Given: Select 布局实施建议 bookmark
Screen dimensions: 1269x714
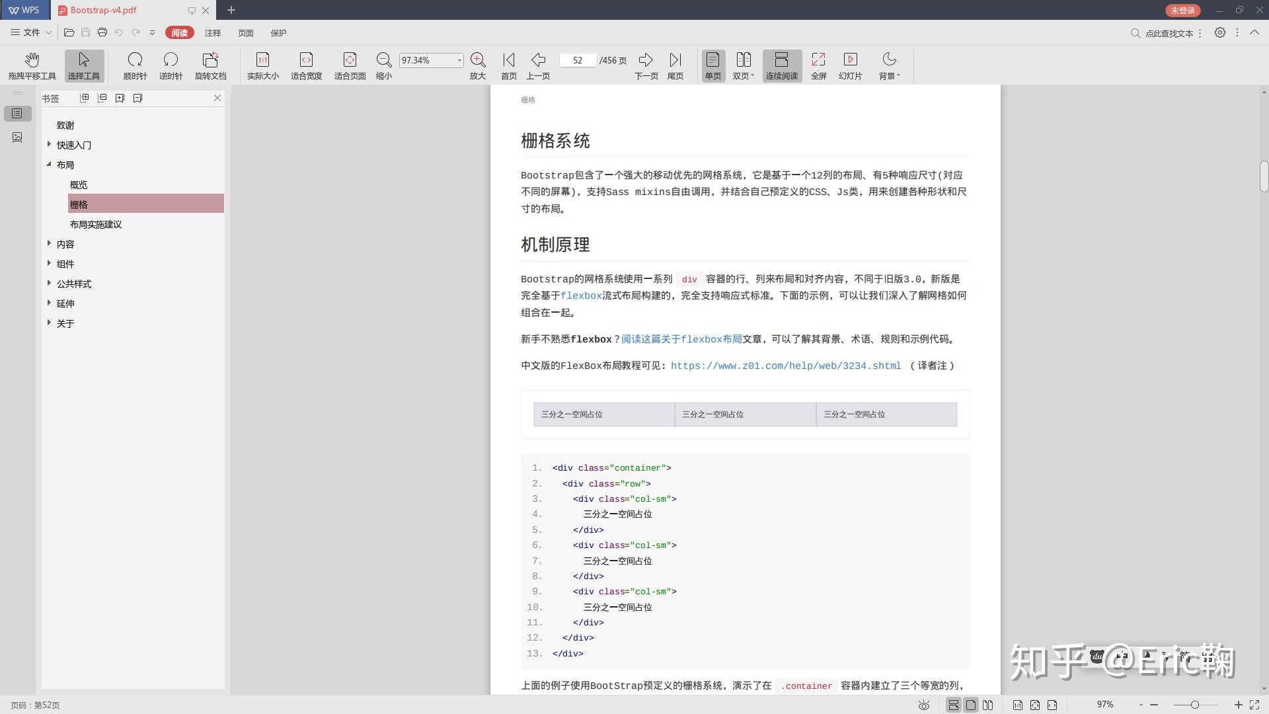Looking at the screenshot, I should [96, 224].
